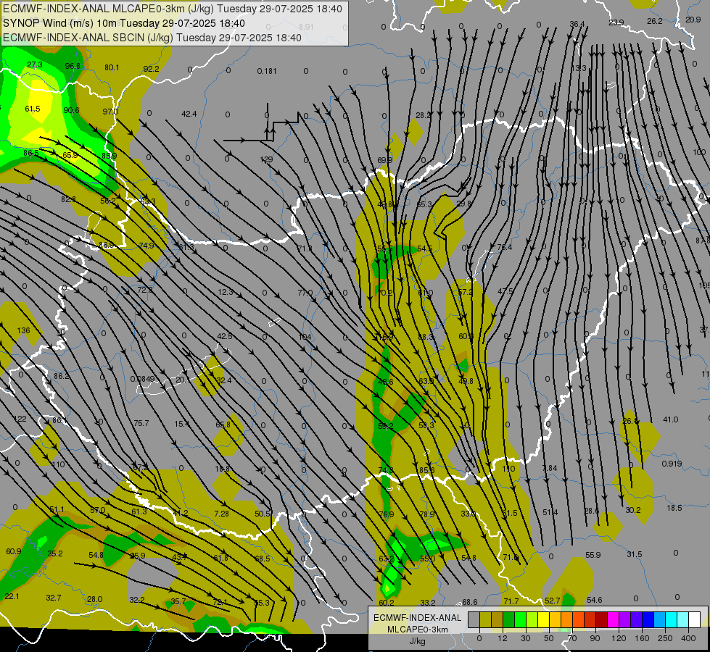
Task: Click the map value 75.7
Action: point(141,423)
